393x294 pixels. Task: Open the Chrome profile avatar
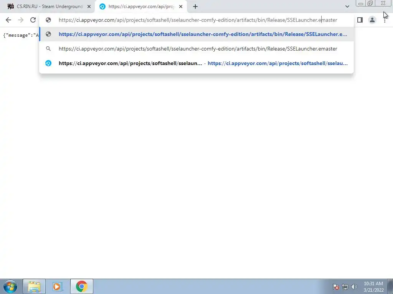coord(372,20)
